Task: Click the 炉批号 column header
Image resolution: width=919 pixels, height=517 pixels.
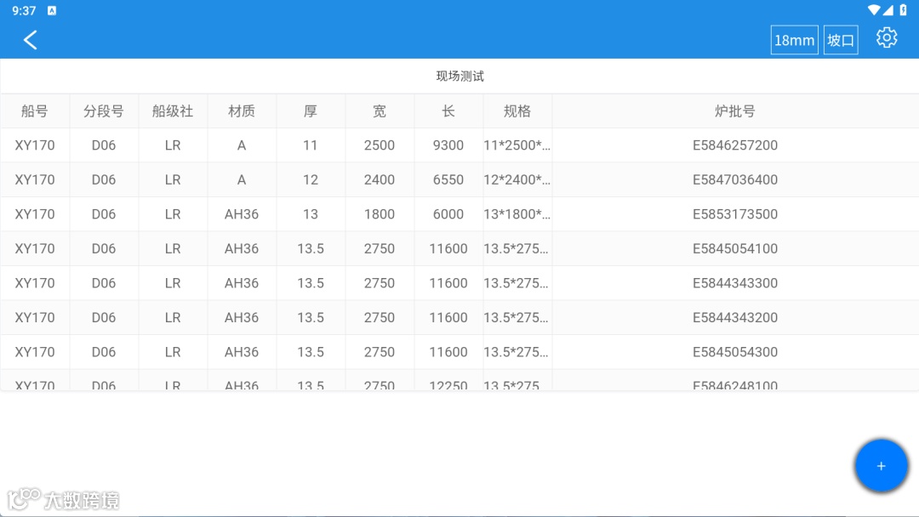Action: tap(735, 111)
